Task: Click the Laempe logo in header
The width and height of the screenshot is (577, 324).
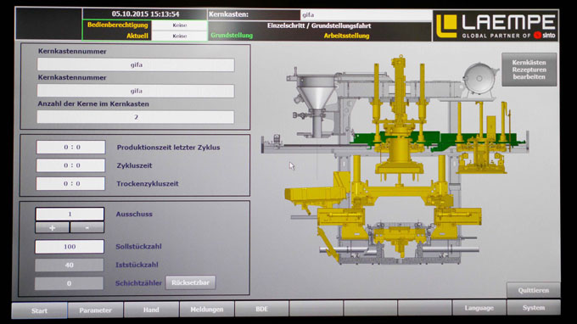Action: (496, 25)
